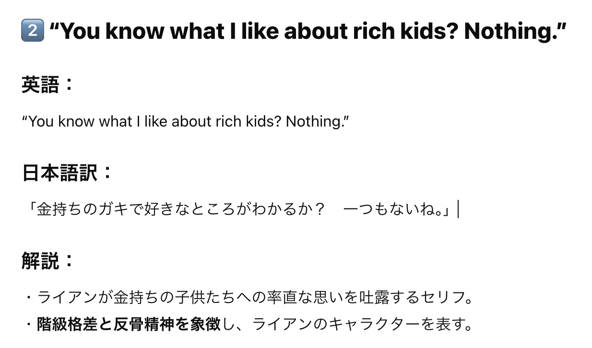Viewport: 592px width, 348px height.
Task: Click the number 2 keycap emoji
Action: (x=32, y=32)
